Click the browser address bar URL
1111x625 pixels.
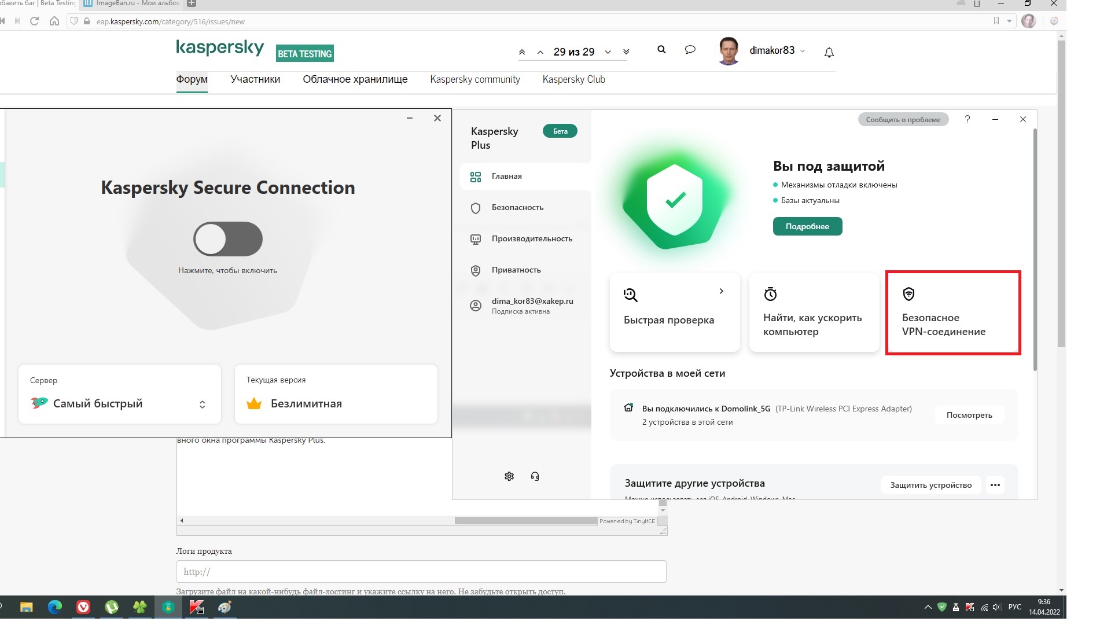tap(170, 21)
